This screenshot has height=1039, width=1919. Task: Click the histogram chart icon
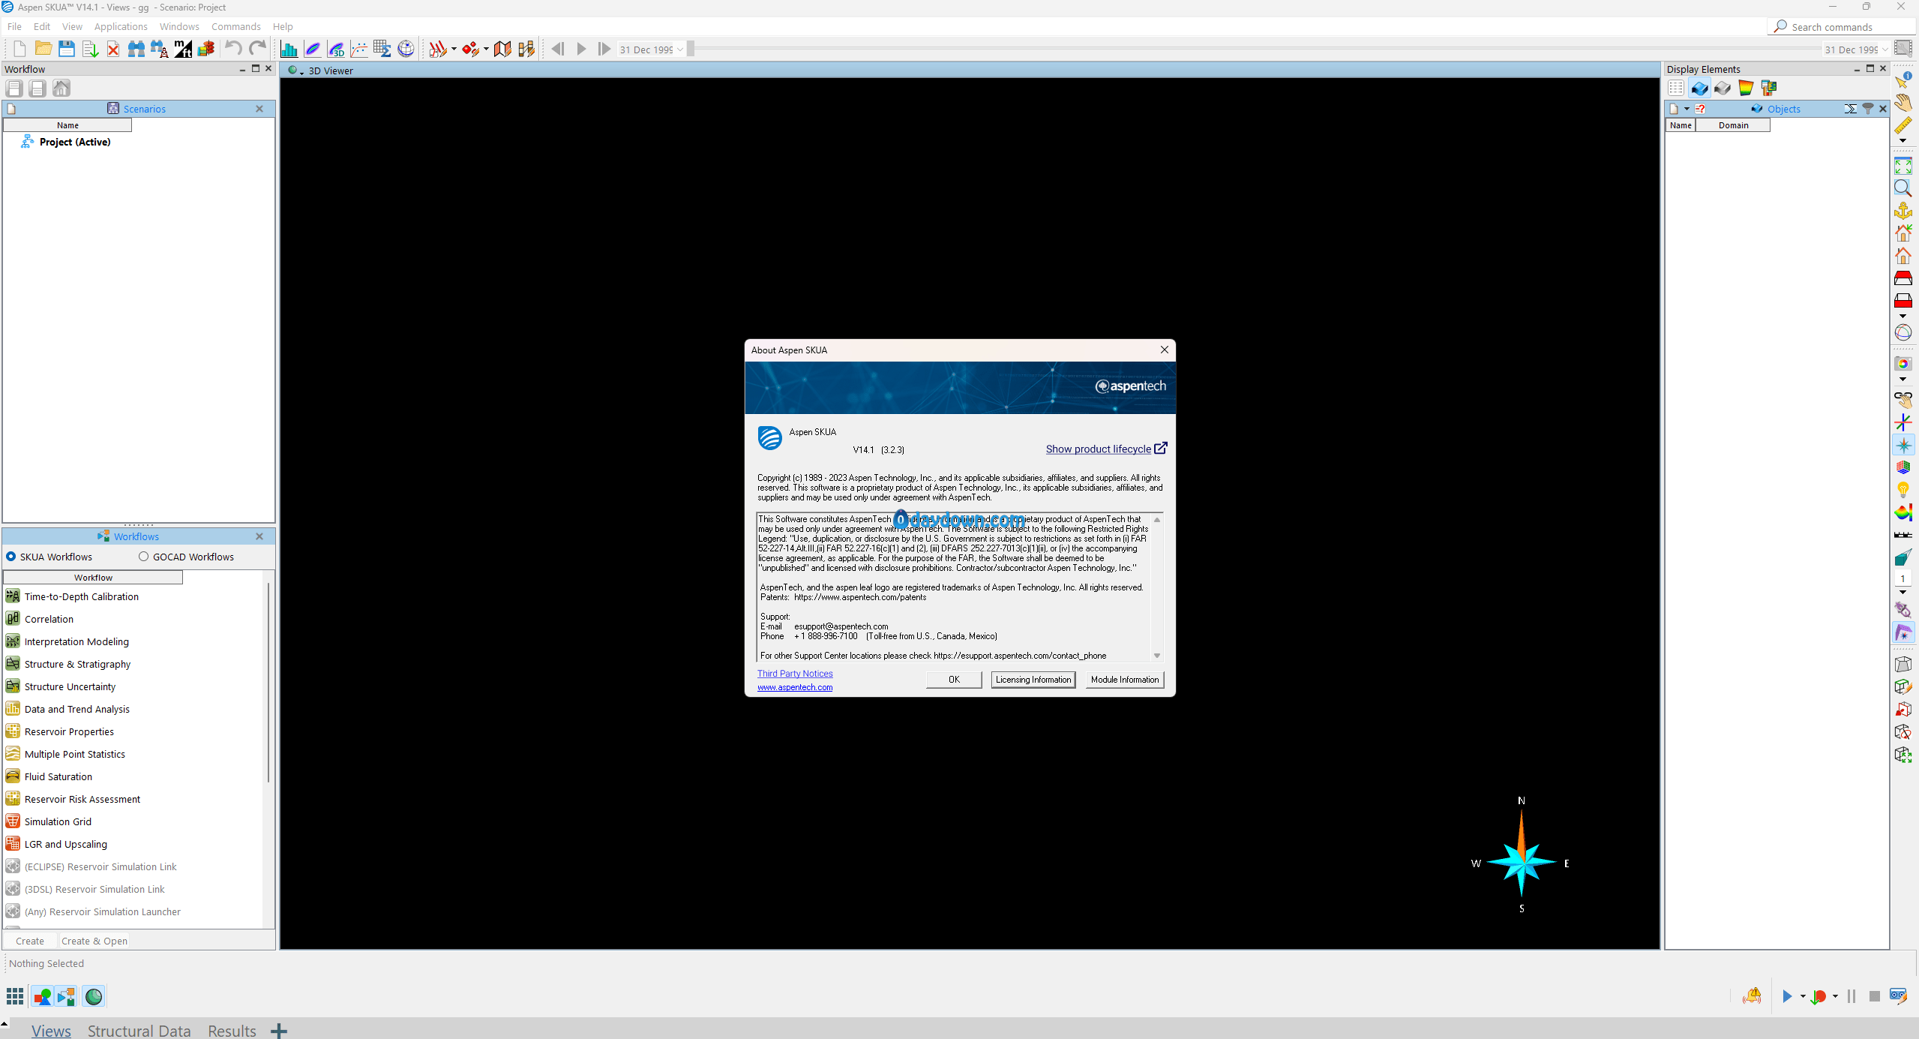tap(289, 49)
